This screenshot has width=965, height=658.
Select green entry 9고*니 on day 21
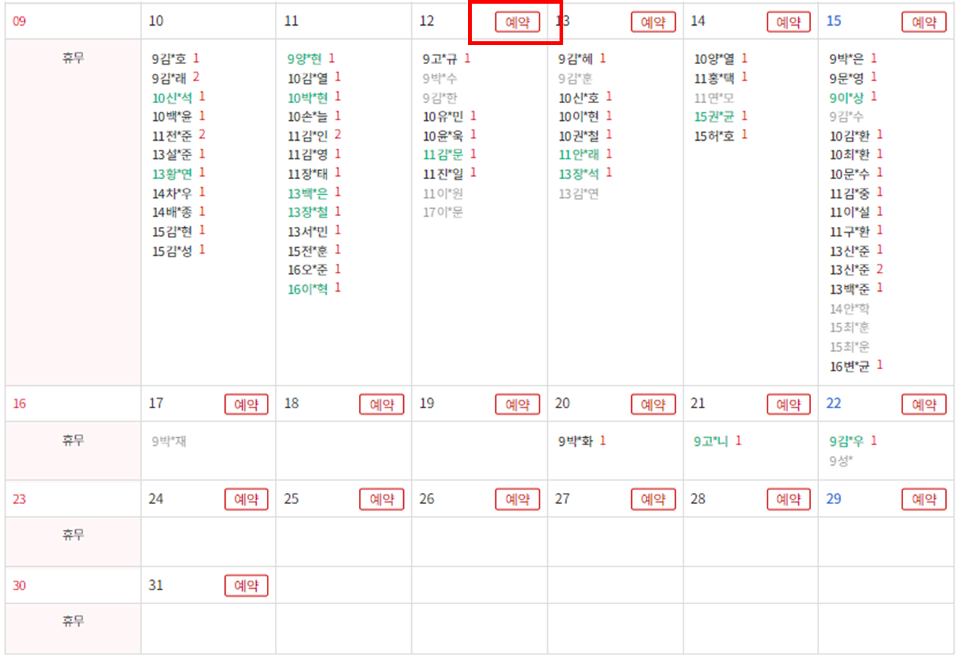point(712,442)
